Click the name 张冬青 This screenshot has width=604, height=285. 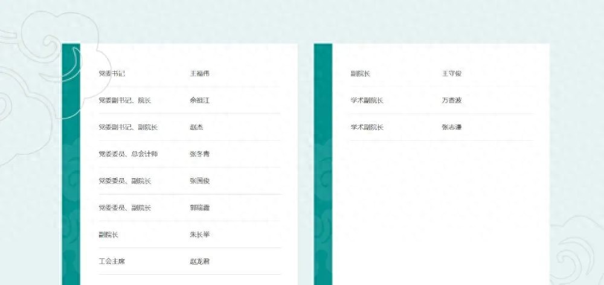pos(199,154)
